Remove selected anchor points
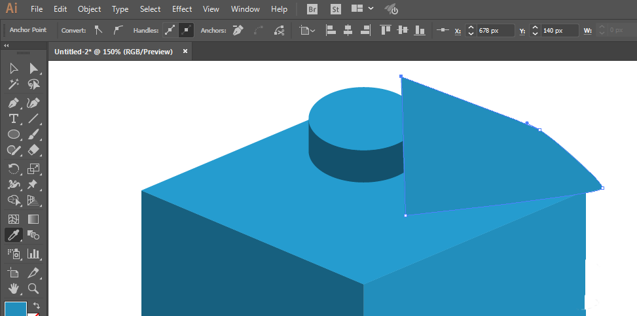 coord(238,30)
